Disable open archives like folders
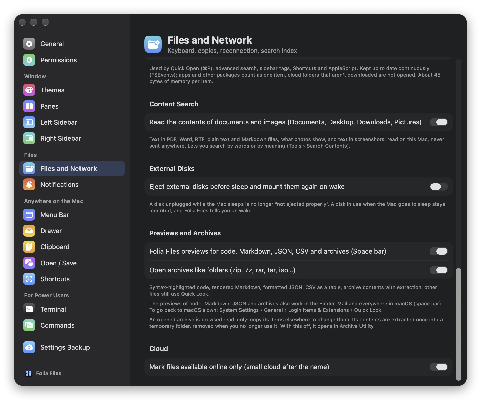Screen dimensions: 481x400 (x=438, y=270)
